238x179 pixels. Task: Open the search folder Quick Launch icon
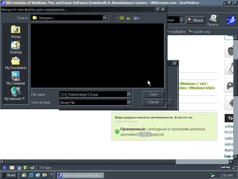click(x=45, y=175)
